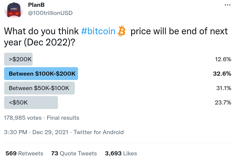This screenshot has height=160, width=237.
Task: Open the PlanB display name
Action: pos(36,5)
